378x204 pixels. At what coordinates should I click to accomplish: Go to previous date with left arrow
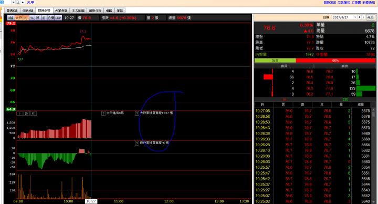[x=359, y=17]
